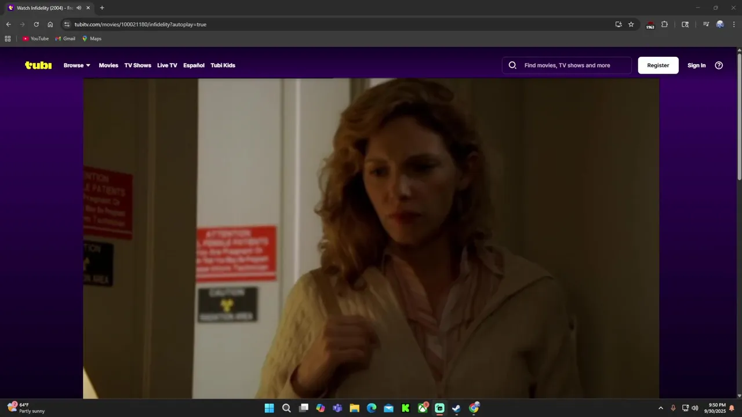The image size is (742, 417).
Task: Open Xbox app from taskbar
Action: click(423, 408)
